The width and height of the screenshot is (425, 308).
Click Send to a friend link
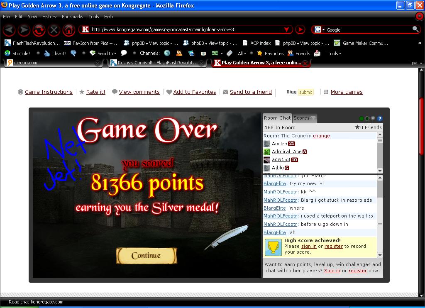(x=251, y=92)
